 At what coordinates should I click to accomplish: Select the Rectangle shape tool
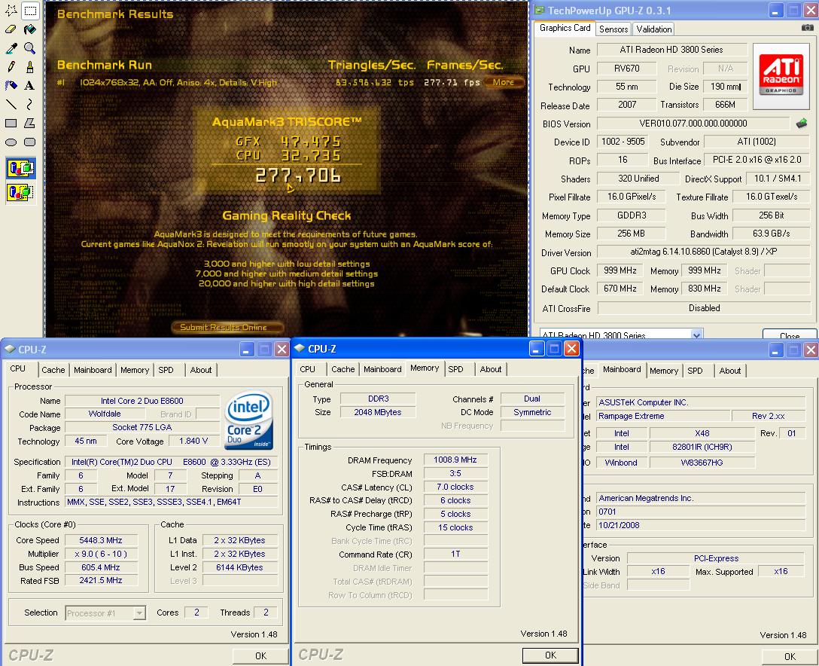point(11,123)
